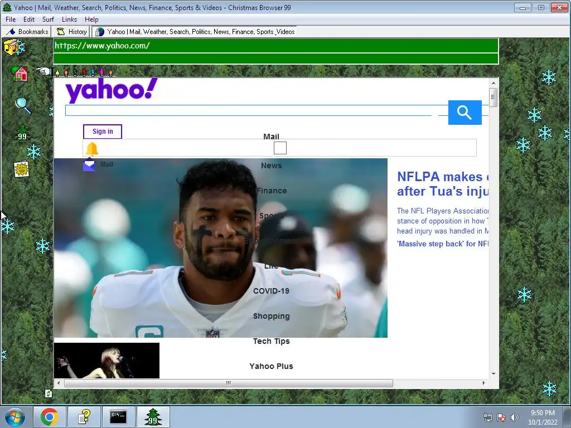Open the Action Center flag icon
The image size is (571, 428).
(x=501, y=417)
